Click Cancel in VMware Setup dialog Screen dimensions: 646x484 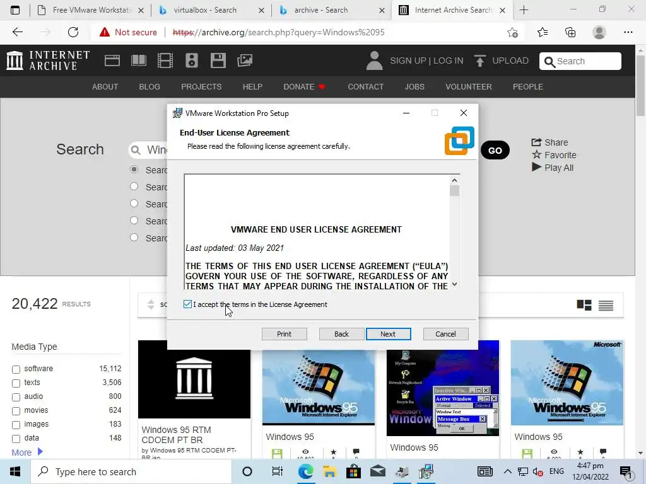(446, 334)
